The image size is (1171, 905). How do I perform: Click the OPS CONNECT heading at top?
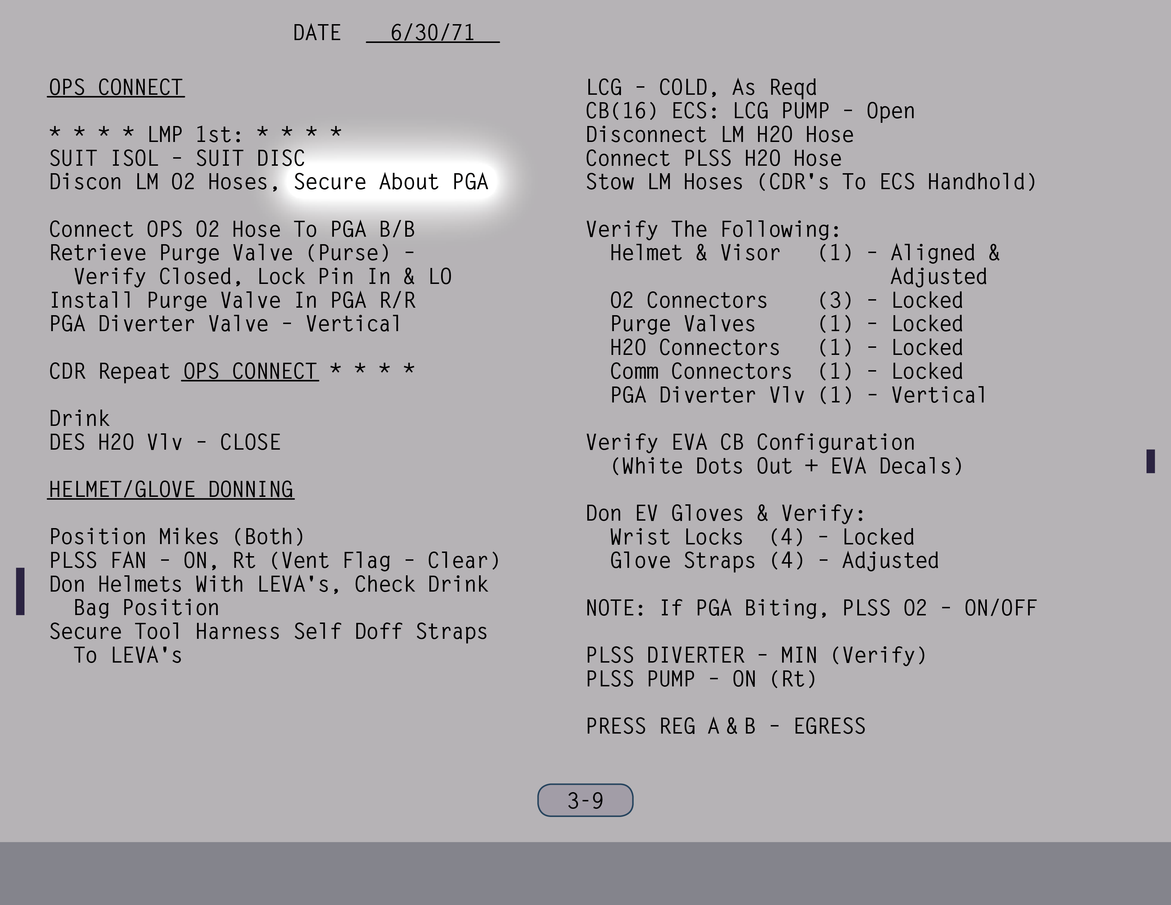(116, 87)
